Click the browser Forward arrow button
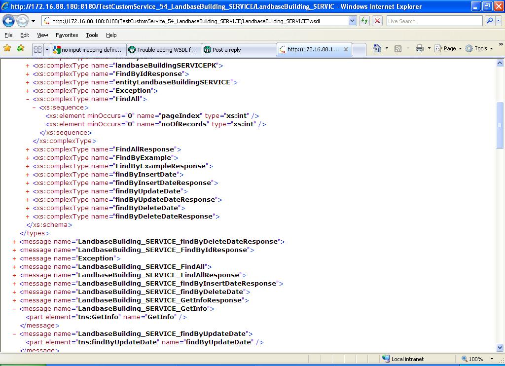 (22, 21)
